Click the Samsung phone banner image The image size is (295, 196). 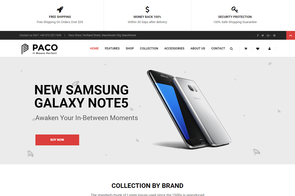(189, 110)
